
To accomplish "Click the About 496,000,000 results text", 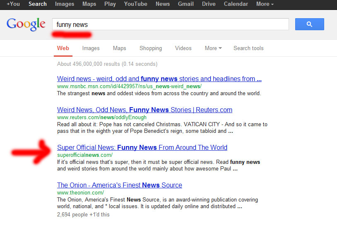I will [107, 64].
